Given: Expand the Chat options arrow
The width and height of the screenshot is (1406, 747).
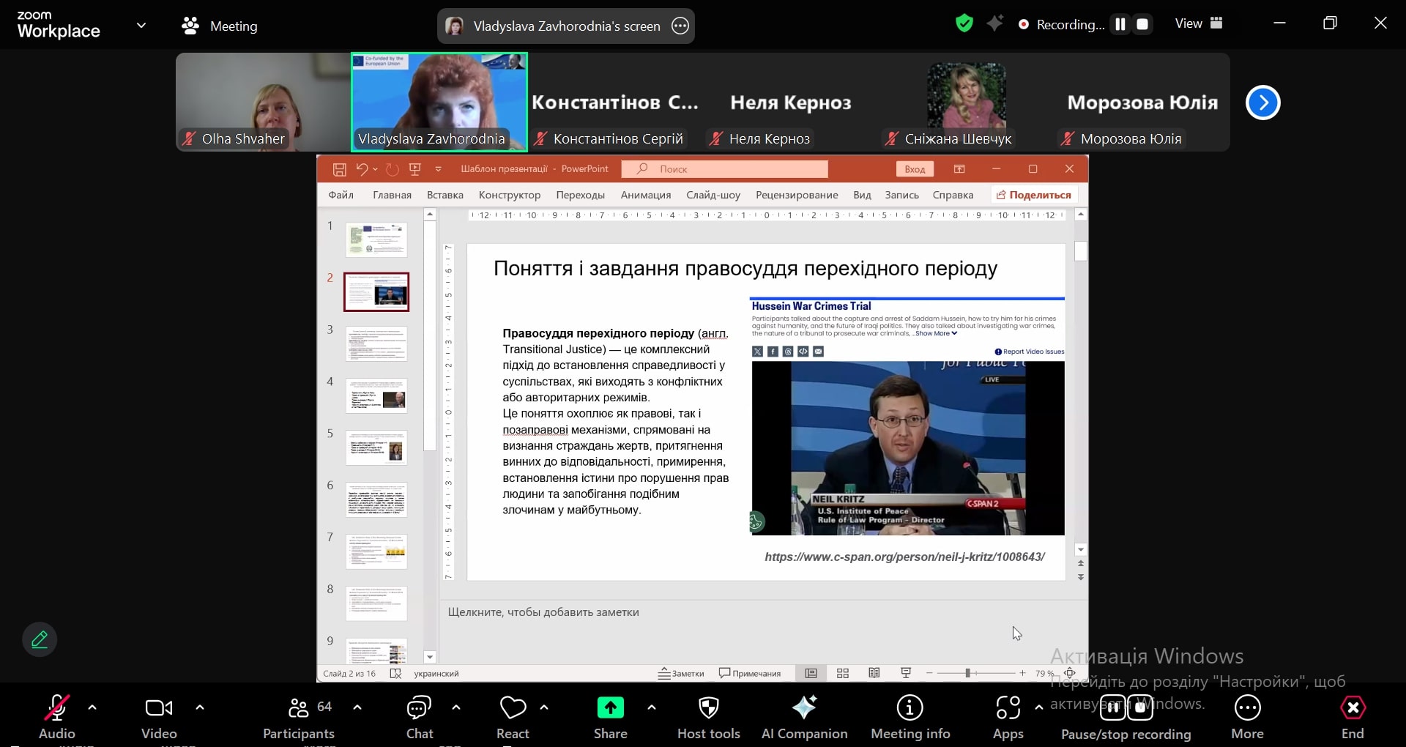Looking at the screenshot, I should [x=456, y=707].
